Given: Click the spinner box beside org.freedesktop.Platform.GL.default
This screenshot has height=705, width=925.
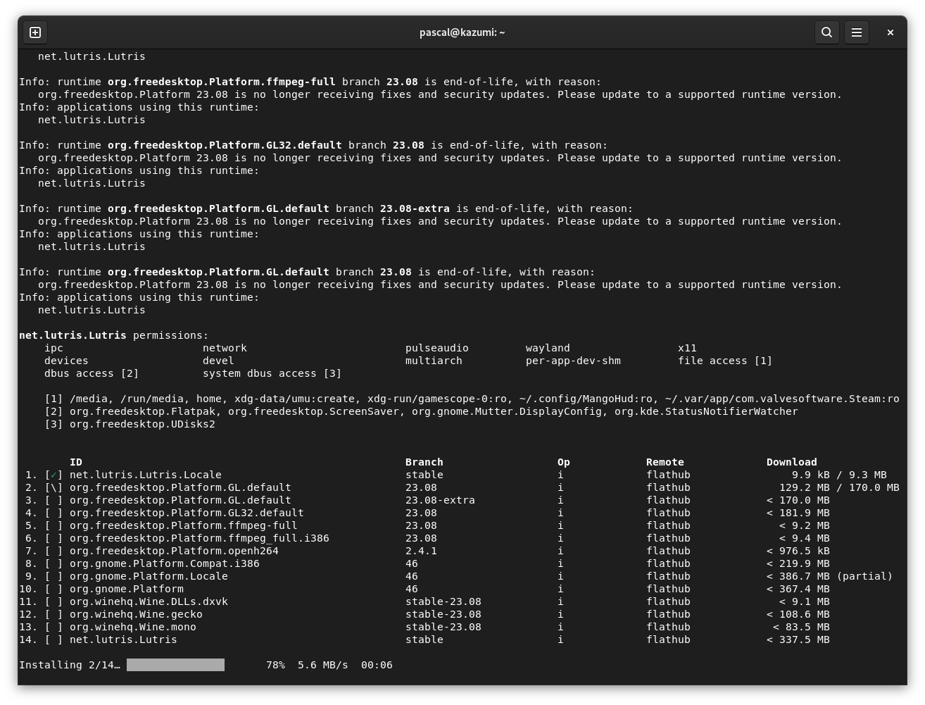Looking at the screenshot, I should point(53,487).
